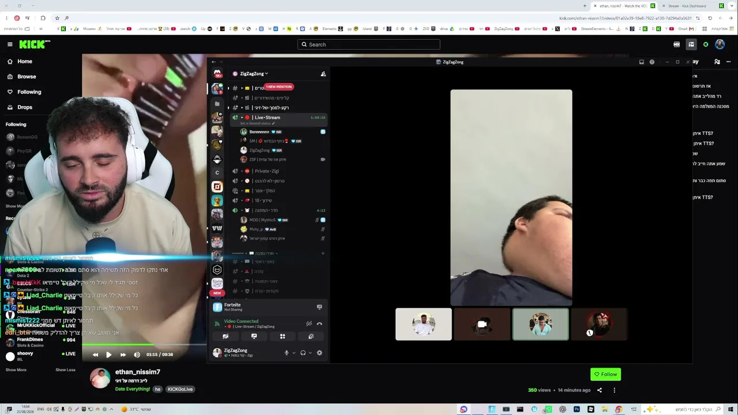Share this Kick video
The image size is (738, 415).
coord(599,390)
